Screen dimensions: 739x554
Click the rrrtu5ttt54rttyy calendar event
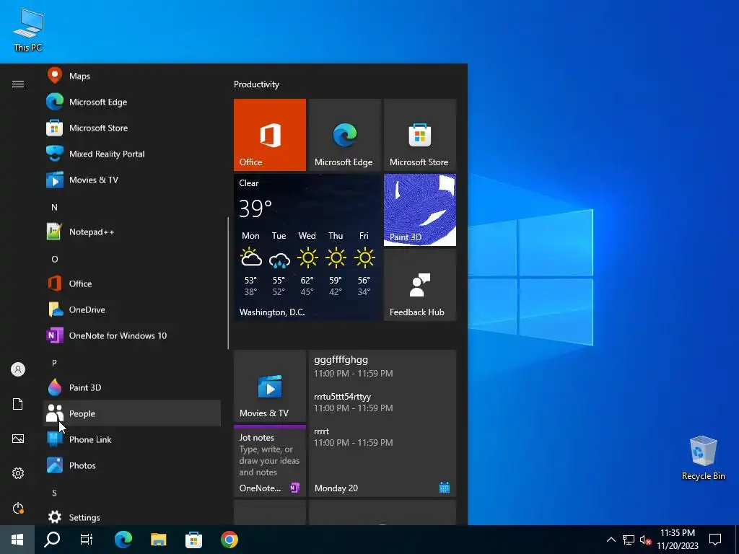pos(354,402)
